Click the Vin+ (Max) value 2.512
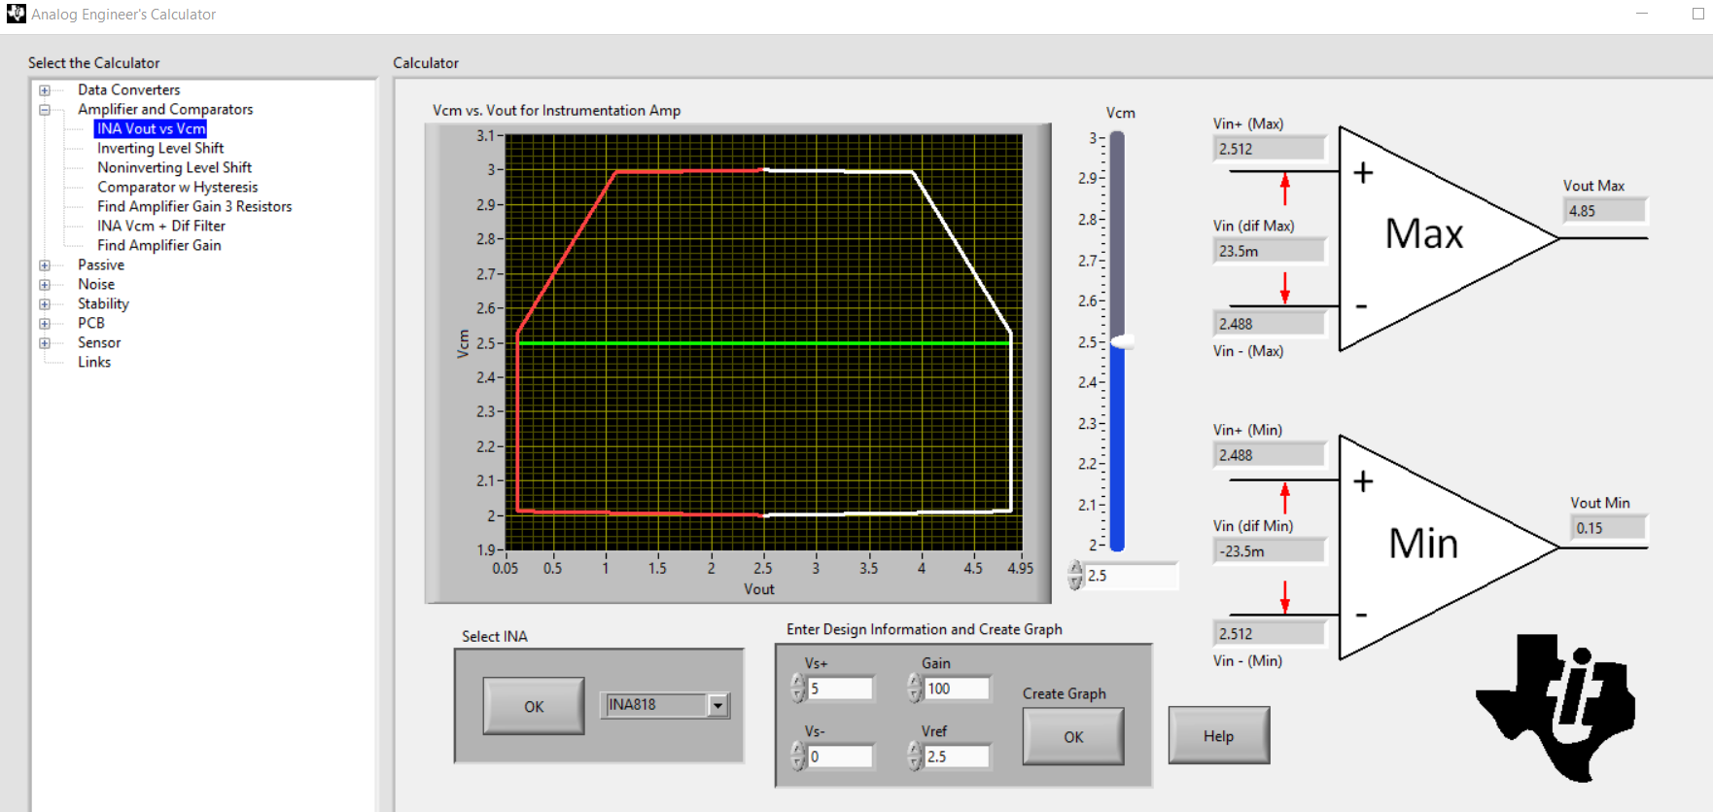 click(1270, 149)
